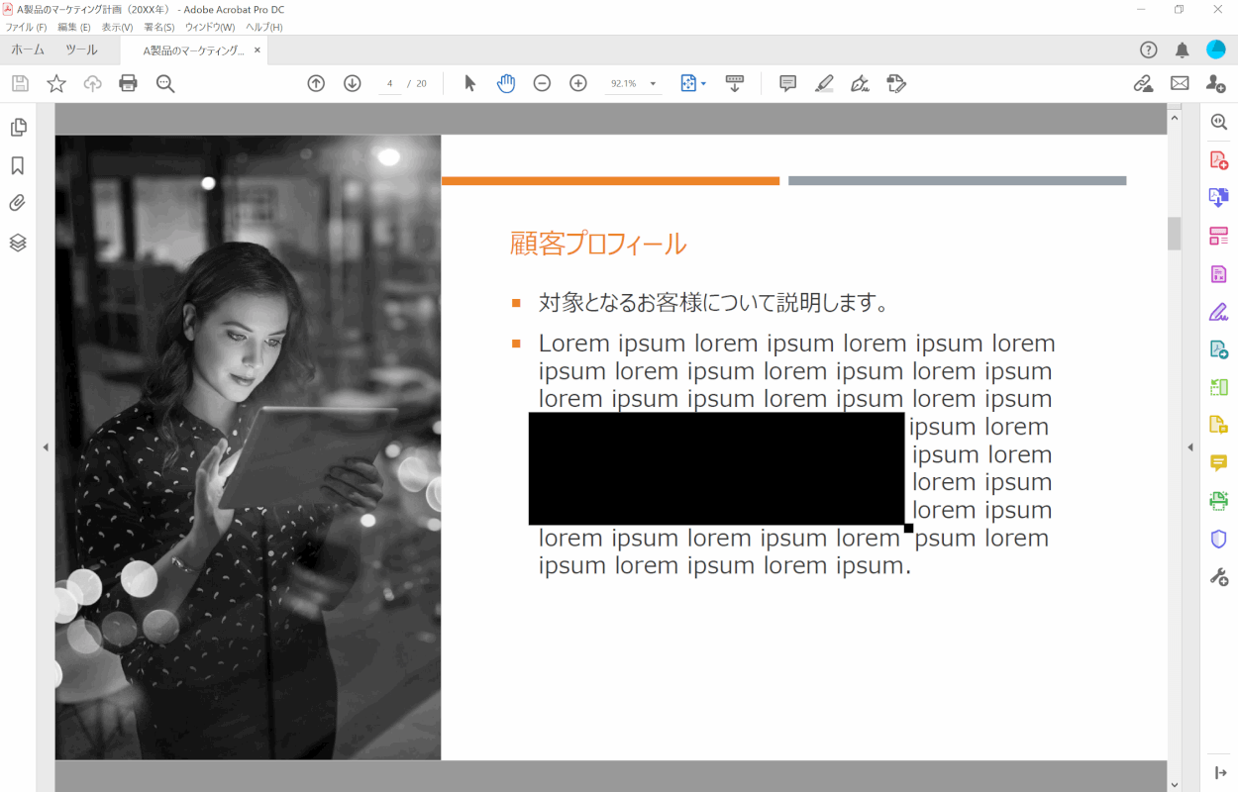Expand the left navigation pane arrow
The image size is (1238, 792).
click(46, 447)
